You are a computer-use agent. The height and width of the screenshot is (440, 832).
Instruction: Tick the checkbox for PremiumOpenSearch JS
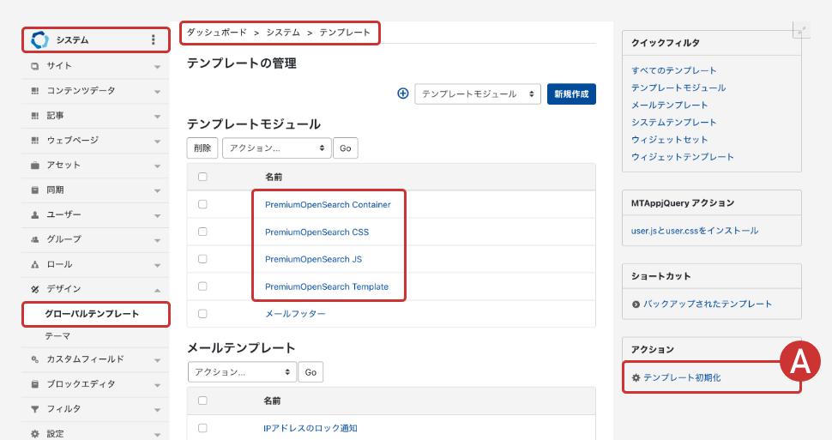202,259
